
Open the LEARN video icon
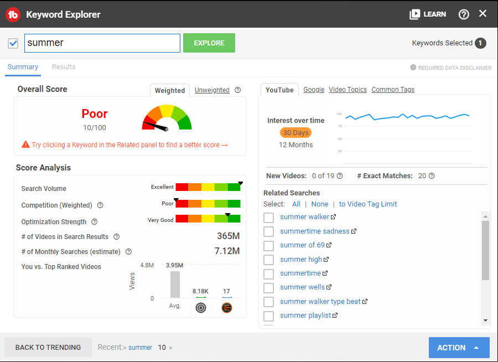[x=414, y=14]
